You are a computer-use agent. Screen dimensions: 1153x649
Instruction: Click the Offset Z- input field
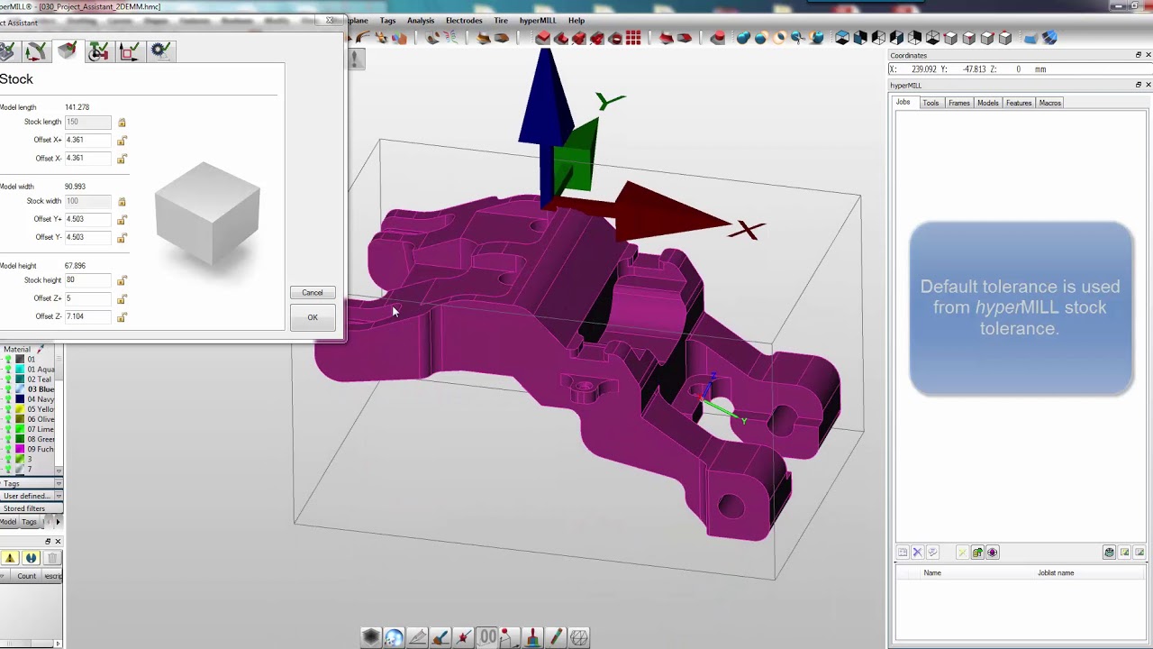(x=87, y=316)
